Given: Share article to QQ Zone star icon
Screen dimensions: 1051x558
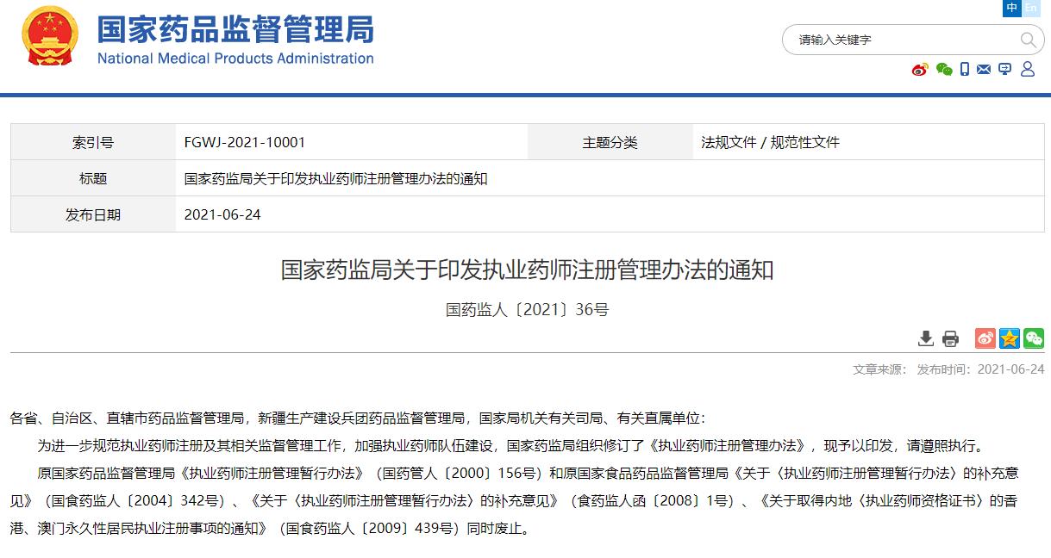Looking at the screenshot, I should point(1010,338).
